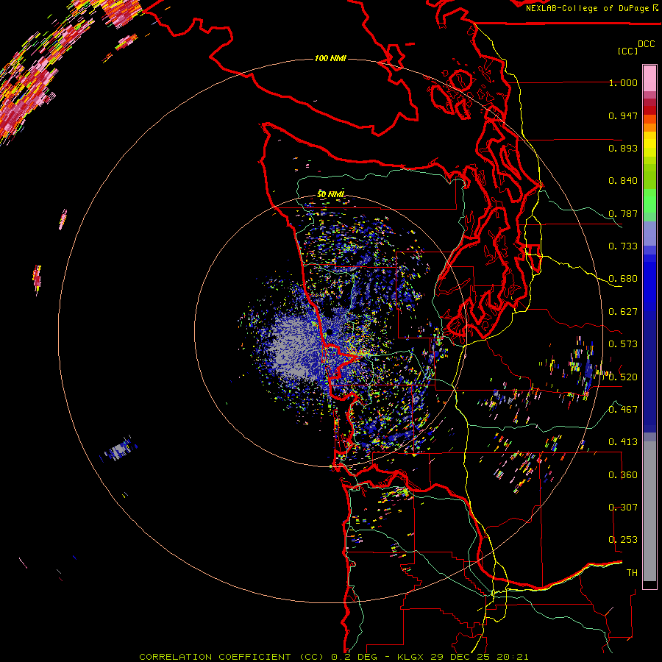Screen dimensions: 662x662
Task: Click the pink segment at the color bar top
Action: pos(649,78)
